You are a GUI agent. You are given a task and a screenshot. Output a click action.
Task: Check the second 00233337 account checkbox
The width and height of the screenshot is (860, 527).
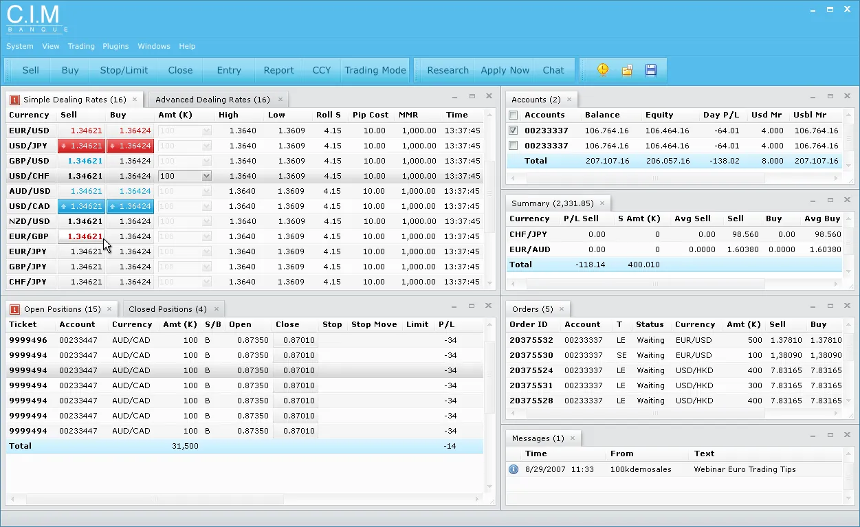[513, 146]
